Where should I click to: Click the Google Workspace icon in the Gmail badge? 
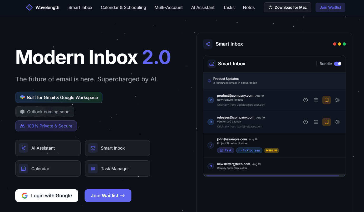point(22,97)
